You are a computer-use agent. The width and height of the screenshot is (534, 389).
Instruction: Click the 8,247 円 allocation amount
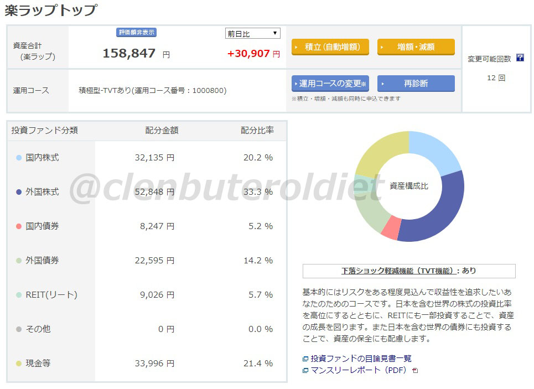(157, 226)
